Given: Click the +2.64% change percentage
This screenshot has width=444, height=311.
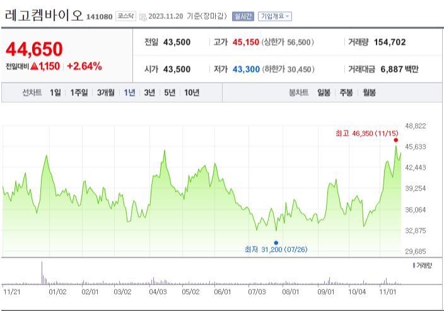Looking at the screenshot, I should pos(85,66).
